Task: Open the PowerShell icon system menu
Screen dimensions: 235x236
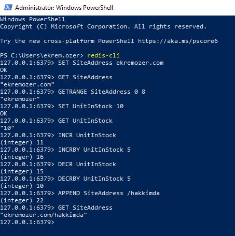Action: pos(8,7)
